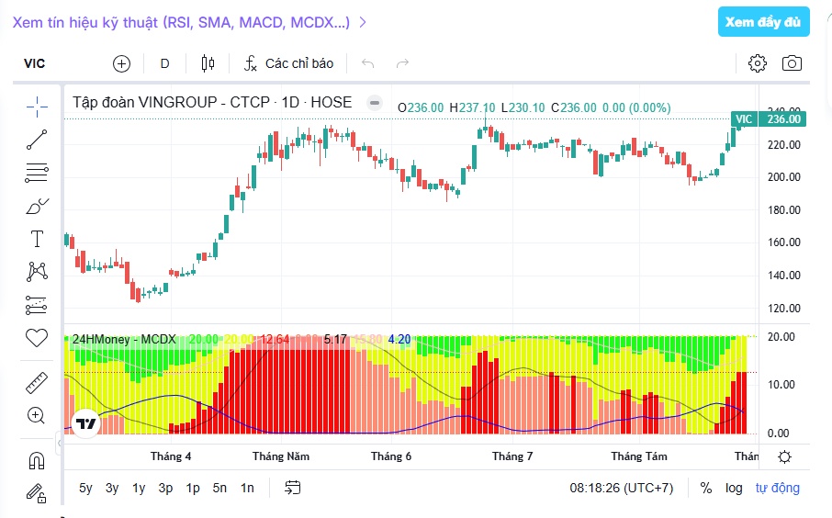Click the Tháng Năm axis label
The width and height of the screenshot is (832, 518).
pos(281,456)
